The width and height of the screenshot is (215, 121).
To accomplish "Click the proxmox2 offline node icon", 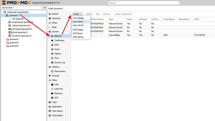I will point(8,39).
